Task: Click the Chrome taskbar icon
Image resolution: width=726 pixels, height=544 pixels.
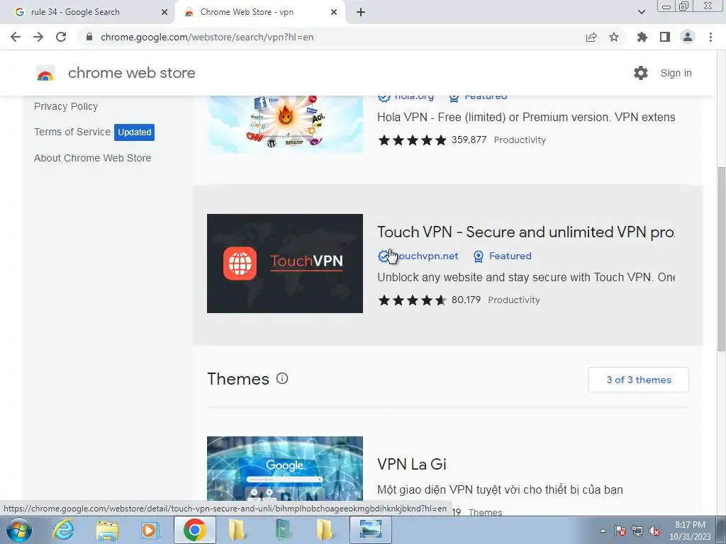Action: (194, 530)
